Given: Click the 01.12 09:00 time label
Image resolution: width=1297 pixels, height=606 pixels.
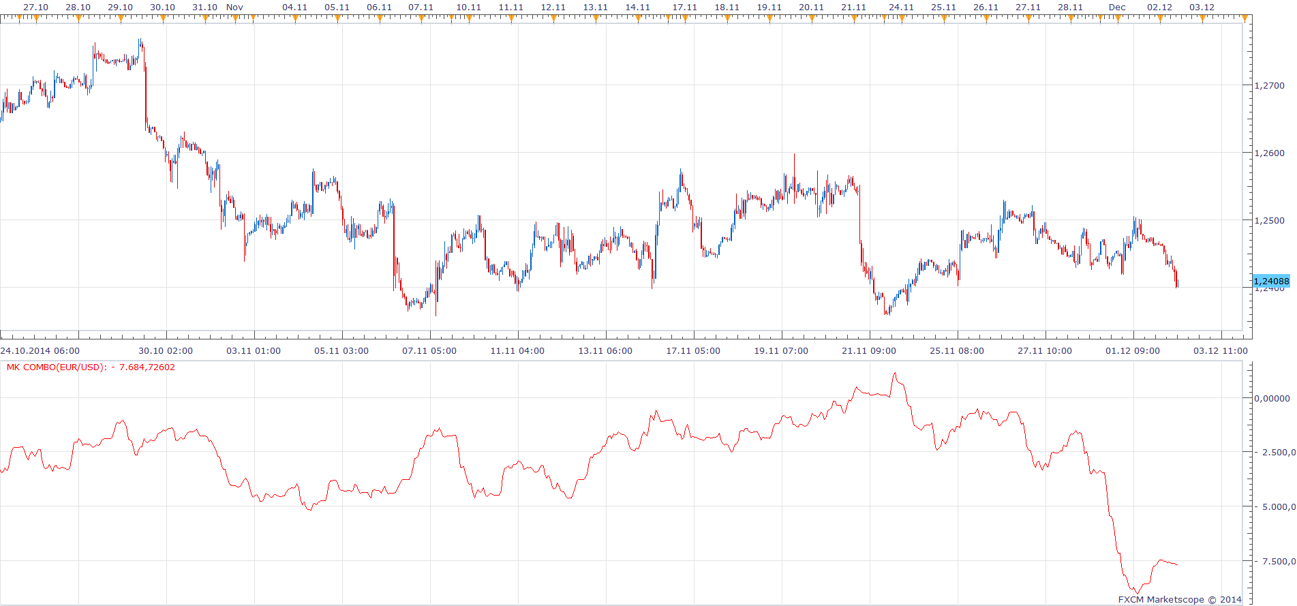Looking at the screenshot, I should coord(1133,351).
